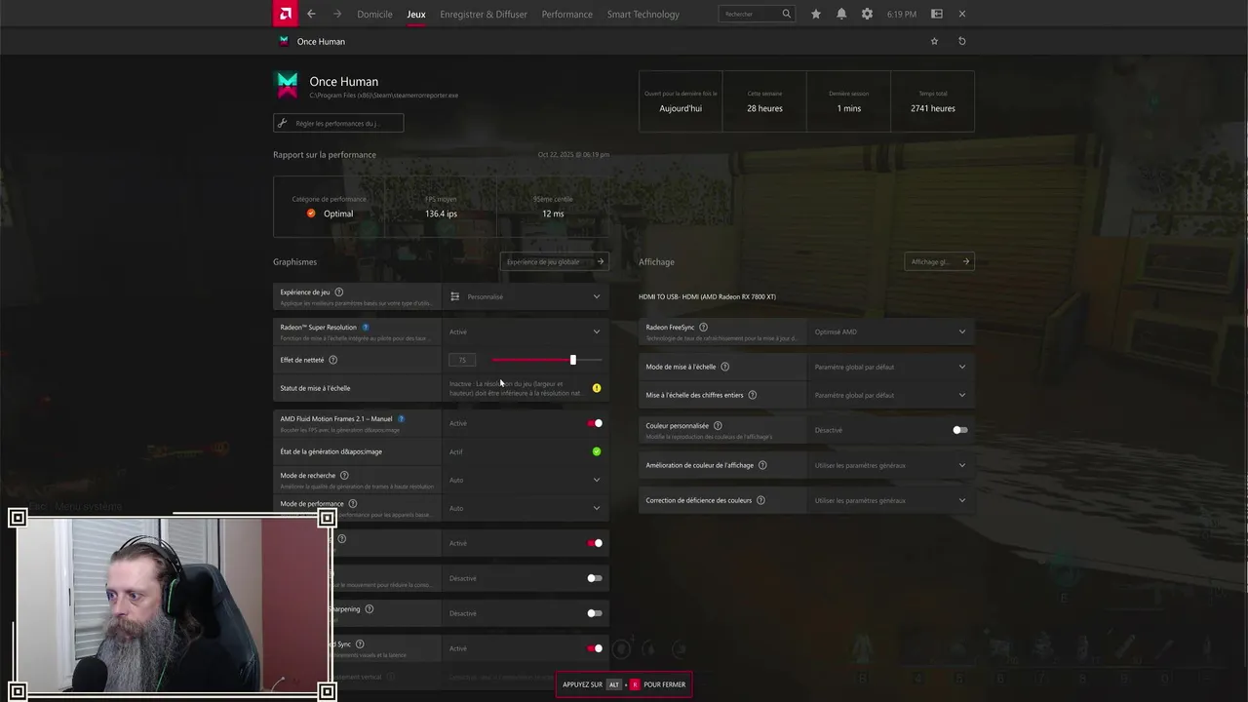Open help icon next to Sharpening
This screenshot has height=702, width=1248.
click(369, 608)
